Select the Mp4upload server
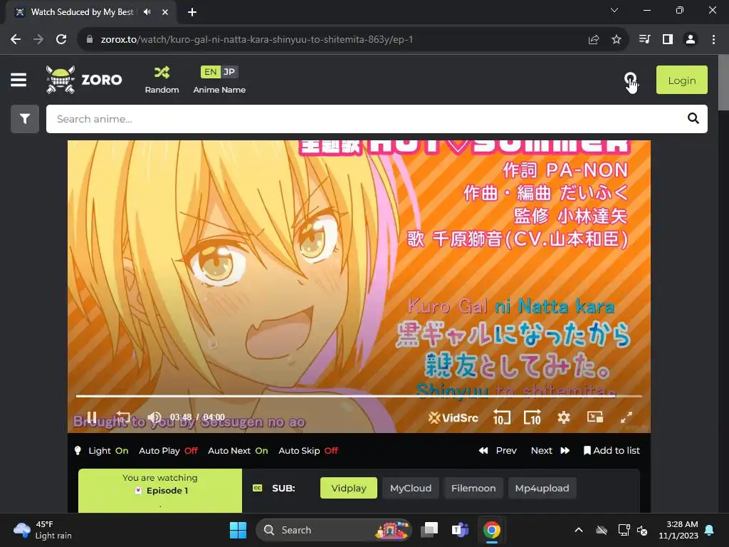 pos(542,488)
